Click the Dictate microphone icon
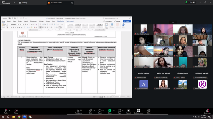The width and height of the screenshot is (213, 119). pos(112,25)
